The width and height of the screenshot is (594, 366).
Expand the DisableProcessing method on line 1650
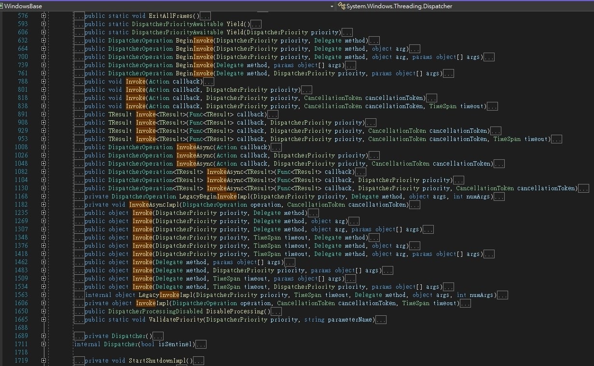(43, 311)
